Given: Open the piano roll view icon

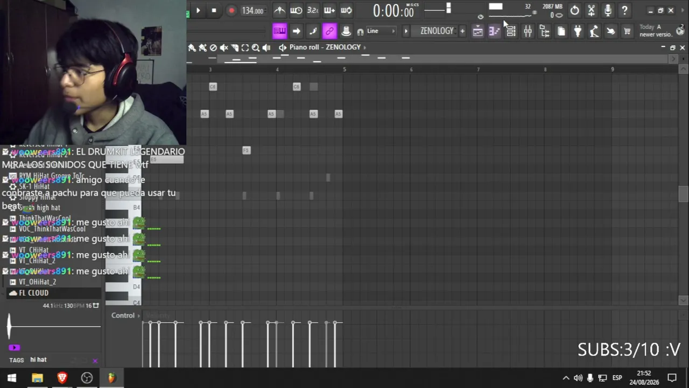Looking at the screenshot, I should pyautogui.click(x=494, y=31).
